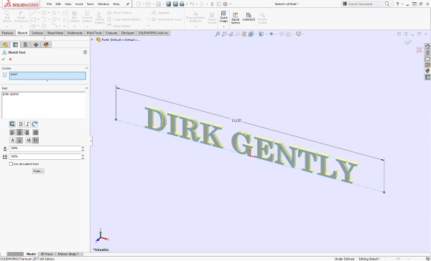This screenshot has height=261, width=431.
Task: Enable Use document font checkbox
Action: point(11,164)
